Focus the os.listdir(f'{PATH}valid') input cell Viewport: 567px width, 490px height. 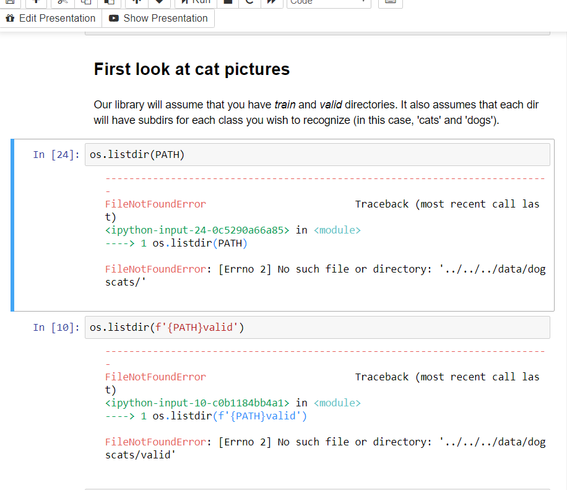[317, 328]
